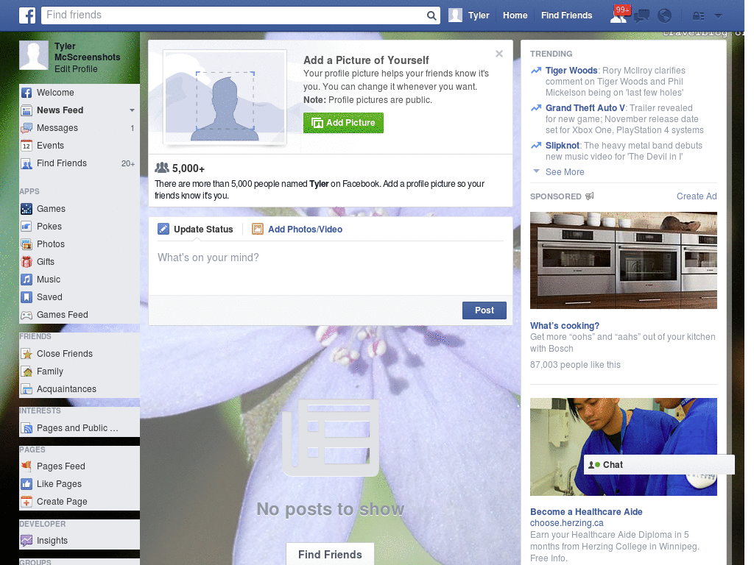Click the search magnifier icon

[x=431, y=16]
